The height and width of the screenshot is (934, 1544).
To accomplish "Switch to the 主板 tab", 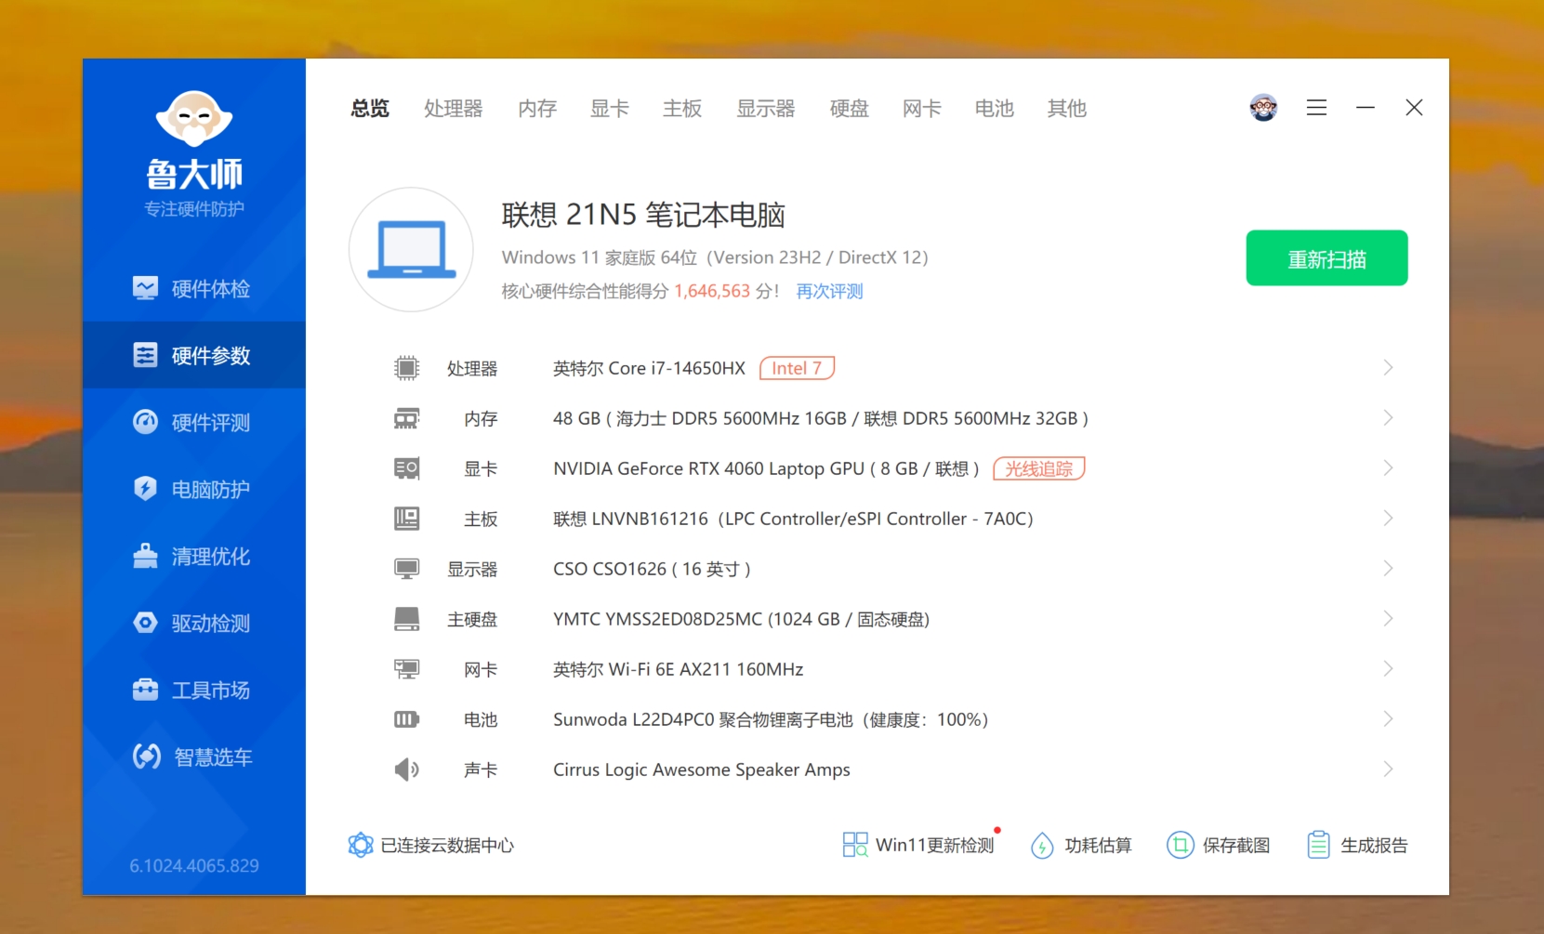I will click(682, 109).
